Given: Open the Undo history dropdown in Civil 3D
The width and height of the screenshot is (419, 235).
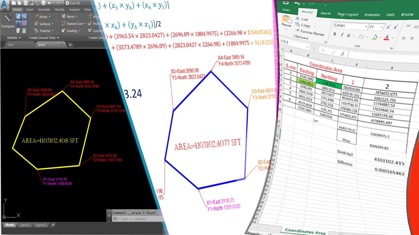Looking at the screenshot, I should pos(54,3).
